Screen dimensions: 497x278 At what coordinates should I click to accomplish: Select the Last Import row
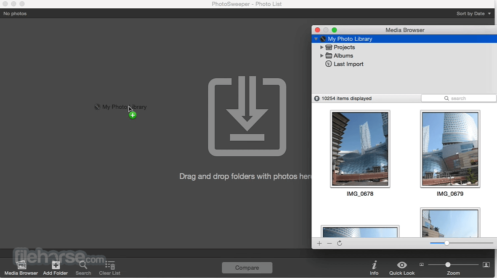[404, 64]
